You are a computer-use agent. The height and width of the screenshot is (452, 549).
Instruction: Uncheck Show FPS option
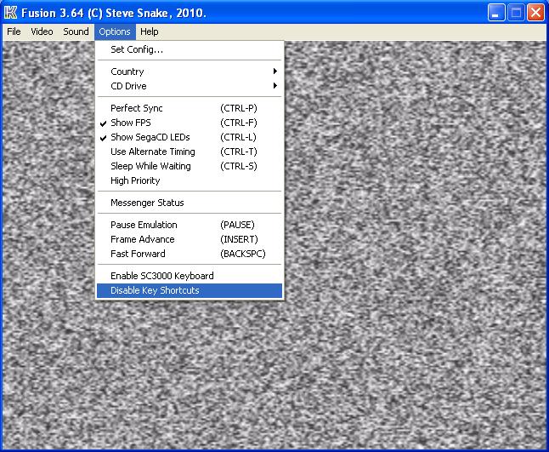[x=190, y=123]
